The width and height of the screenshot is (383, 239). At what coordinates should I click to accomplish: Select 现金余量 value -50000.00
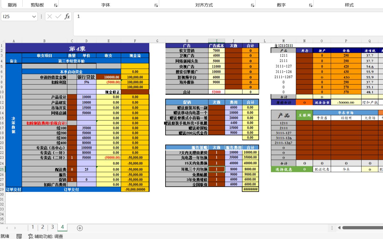[x=346, y=102]
